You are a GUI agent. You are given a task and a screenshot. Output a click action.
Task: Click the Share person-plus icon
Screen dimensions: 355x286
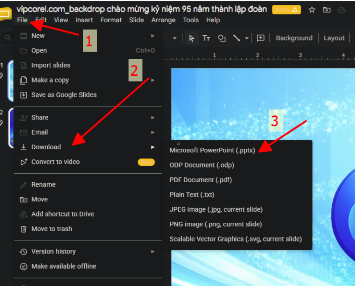pyautogui.click(x=24, y=118)
